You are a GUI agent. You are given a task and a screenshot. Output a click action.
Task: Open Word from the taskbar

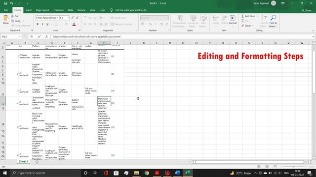[177, 173]
